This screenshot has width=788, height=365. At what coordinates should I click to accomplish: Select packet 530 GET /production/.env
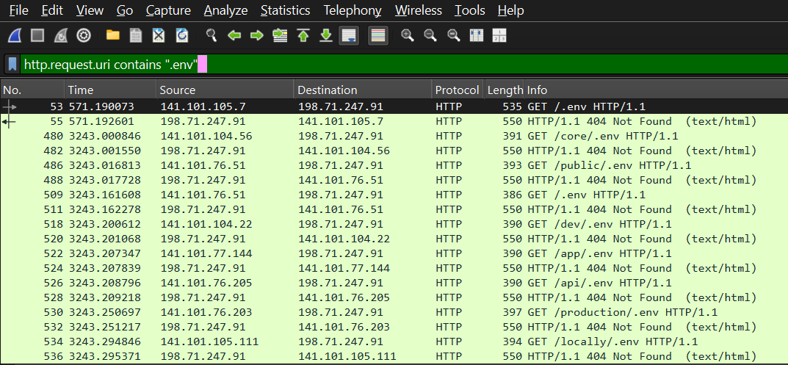point(394,312)
